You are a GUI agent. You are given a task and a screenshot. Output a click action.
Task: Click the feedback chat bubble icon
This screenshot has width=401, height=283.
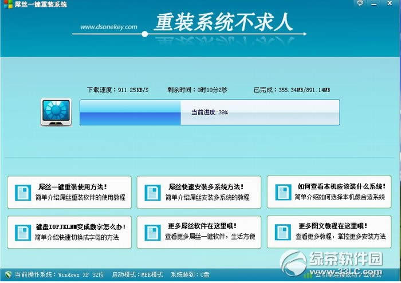(359, 3)
